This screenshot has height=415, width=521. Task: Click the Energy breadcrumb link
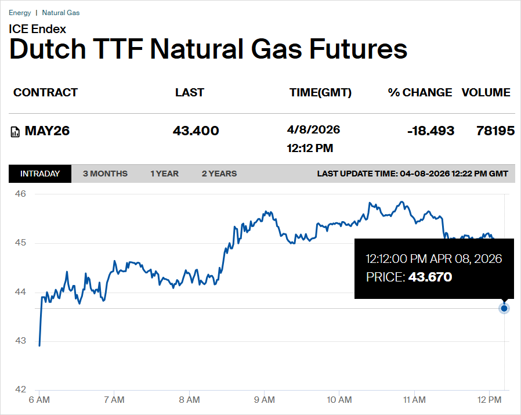(20, 13)
